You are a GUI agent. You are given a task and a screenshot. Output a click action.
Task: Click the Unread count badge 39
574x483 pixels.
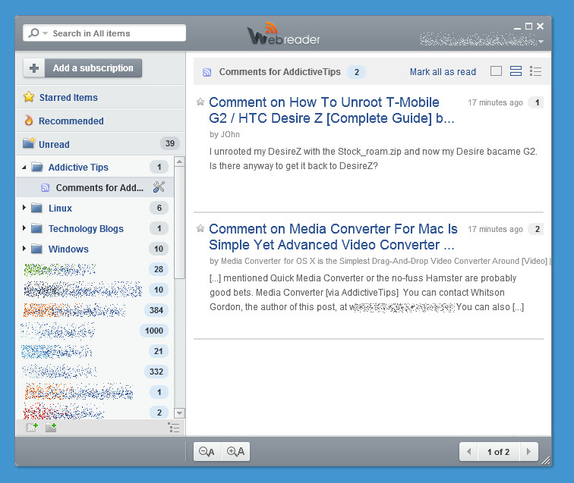(170, 143)
